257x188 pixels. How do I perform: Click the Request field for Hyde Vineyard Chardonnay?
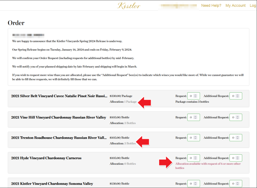point(193,158)
